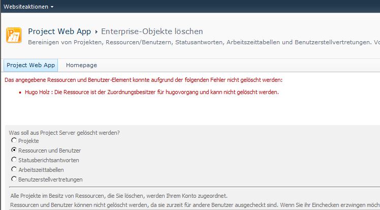
Task: Select Benutzerstellvertretungen radio button
Action: (14, 179)
